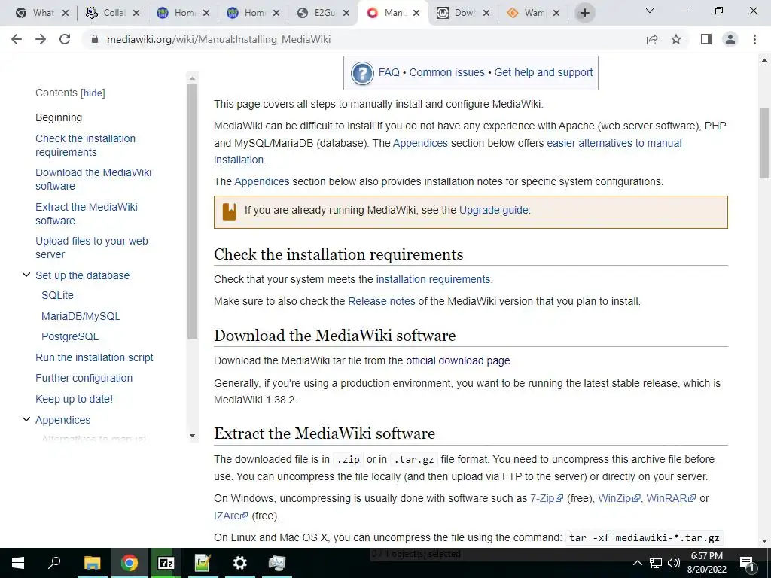The image size is (771, 578).
Task: Close the E2Gu tab
Action: [x=346, y=14]
